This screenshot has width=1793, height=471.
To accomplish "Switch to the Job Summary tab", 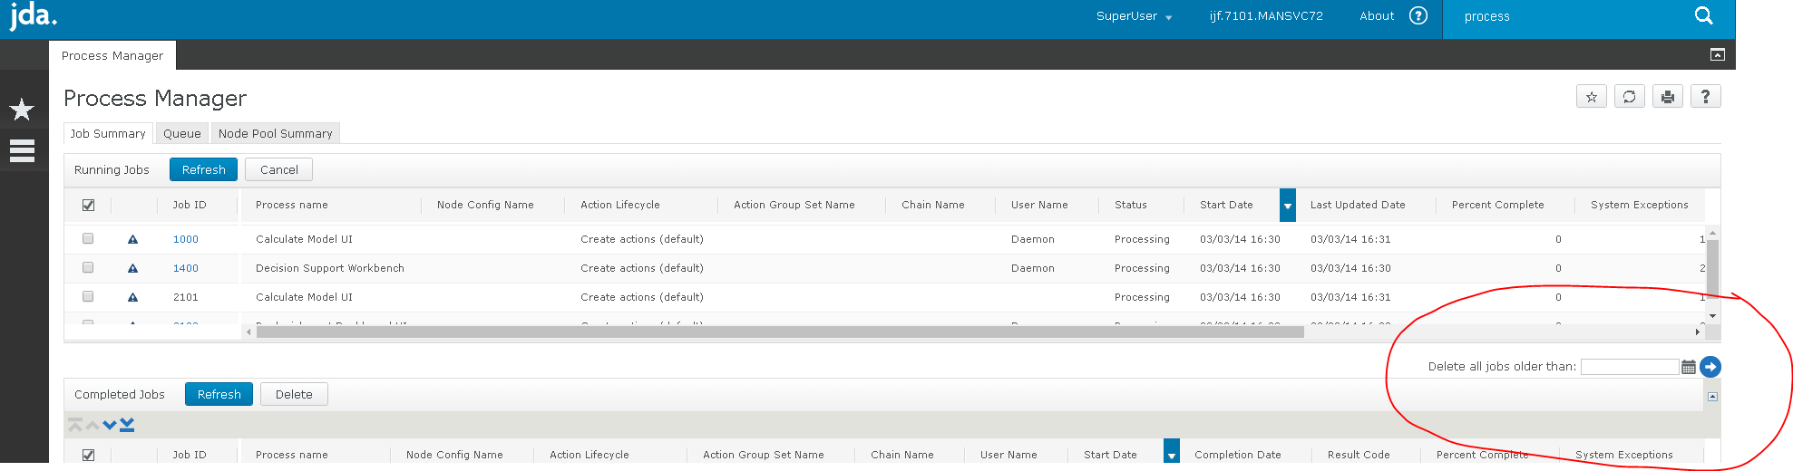I will pyautogui.click(x=108, y=134).
